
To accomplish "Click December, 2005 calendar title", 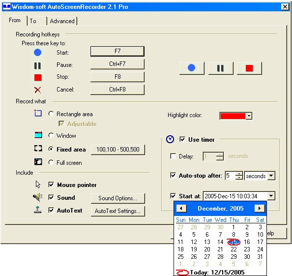I will tap(221, 208).
